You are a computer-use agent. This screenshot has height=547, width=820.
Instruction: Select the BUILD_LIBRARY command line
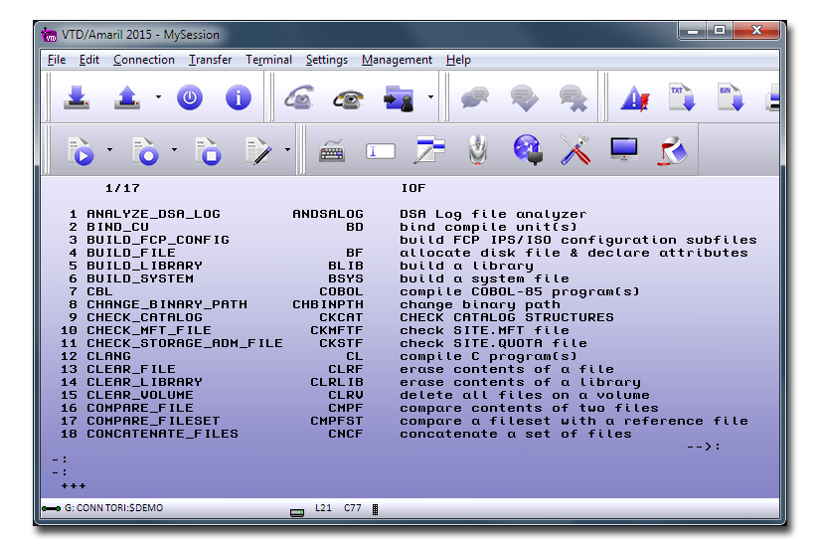[144, 266]
